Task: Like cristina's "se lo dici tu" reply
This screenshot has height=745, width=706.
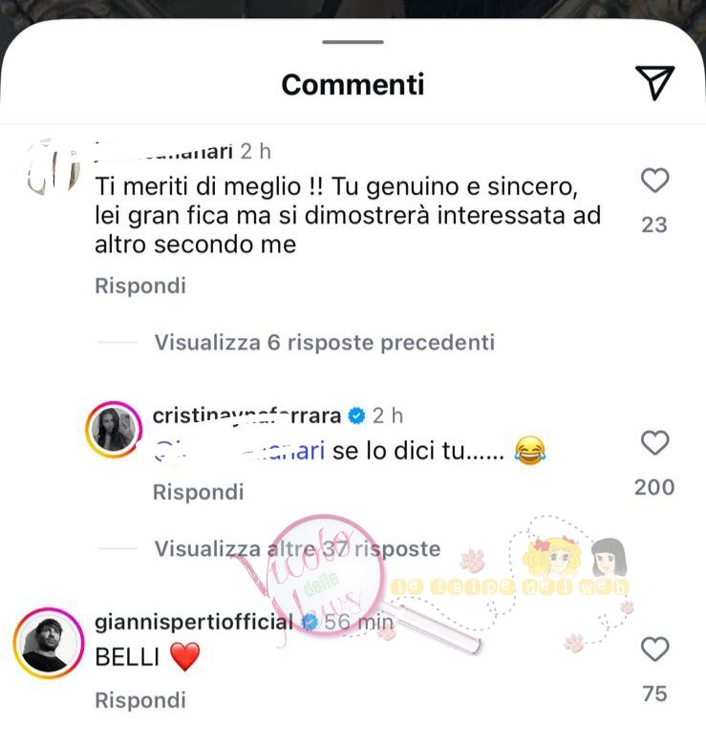Action: (x=655, y=443)
